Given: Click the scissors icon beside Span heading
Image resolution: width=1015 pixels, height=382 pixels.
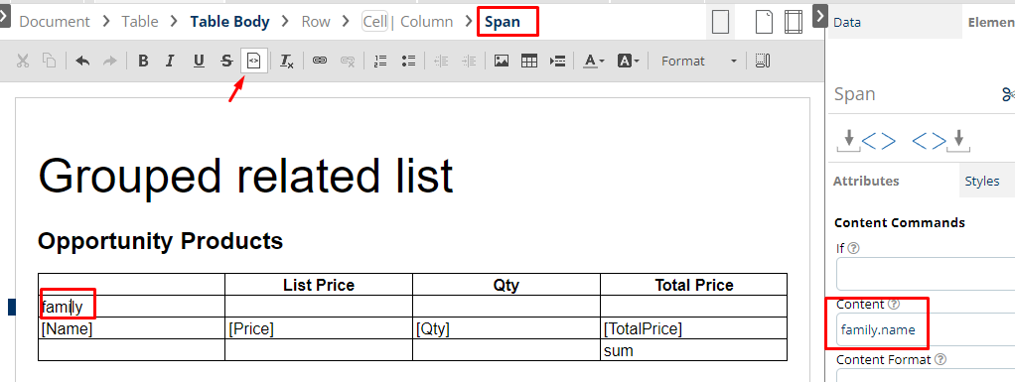Looking at the screenshot, I should (1008, 94).
